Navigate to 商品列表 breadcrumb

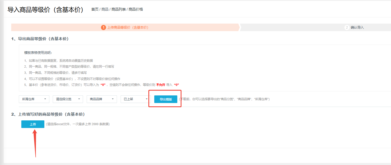[x=119, y=9]
